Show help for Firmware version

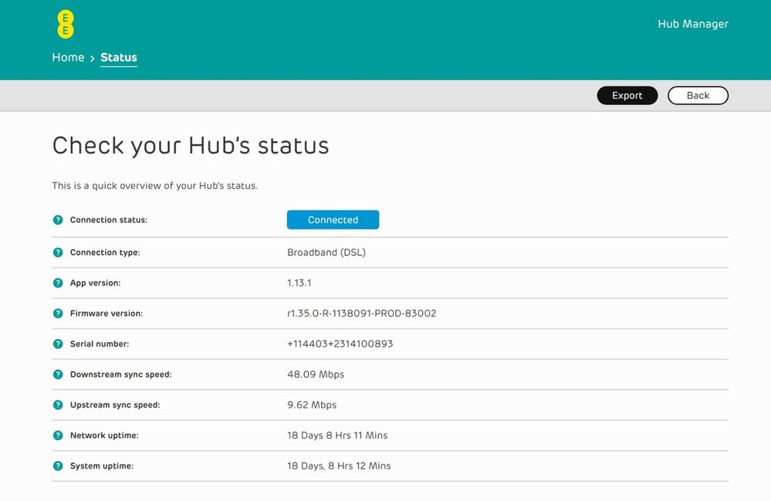58,313
